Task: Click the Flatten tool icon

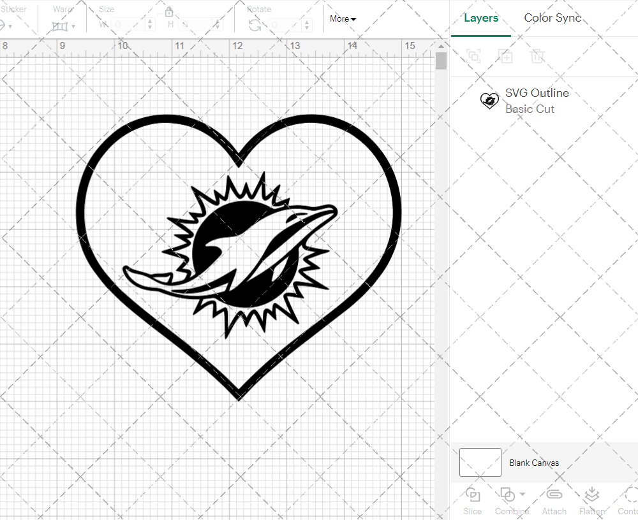Action: [591, 495]
